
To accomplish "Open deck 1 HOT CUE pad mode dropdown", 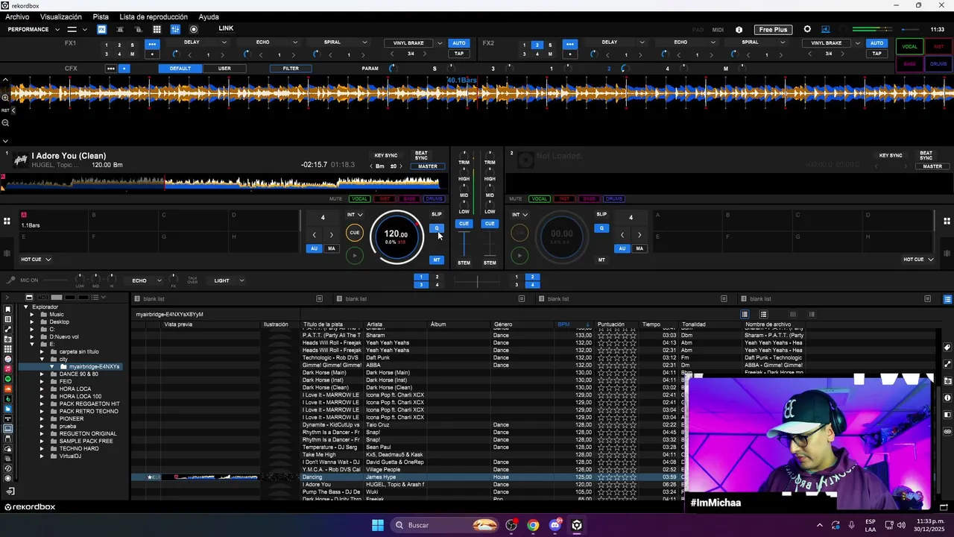I will point(36,260).
